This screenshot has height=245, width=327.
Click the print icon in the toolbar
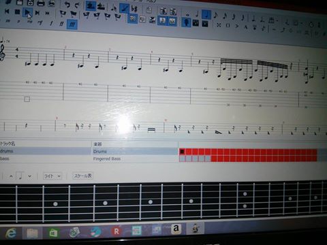[41, 3]
